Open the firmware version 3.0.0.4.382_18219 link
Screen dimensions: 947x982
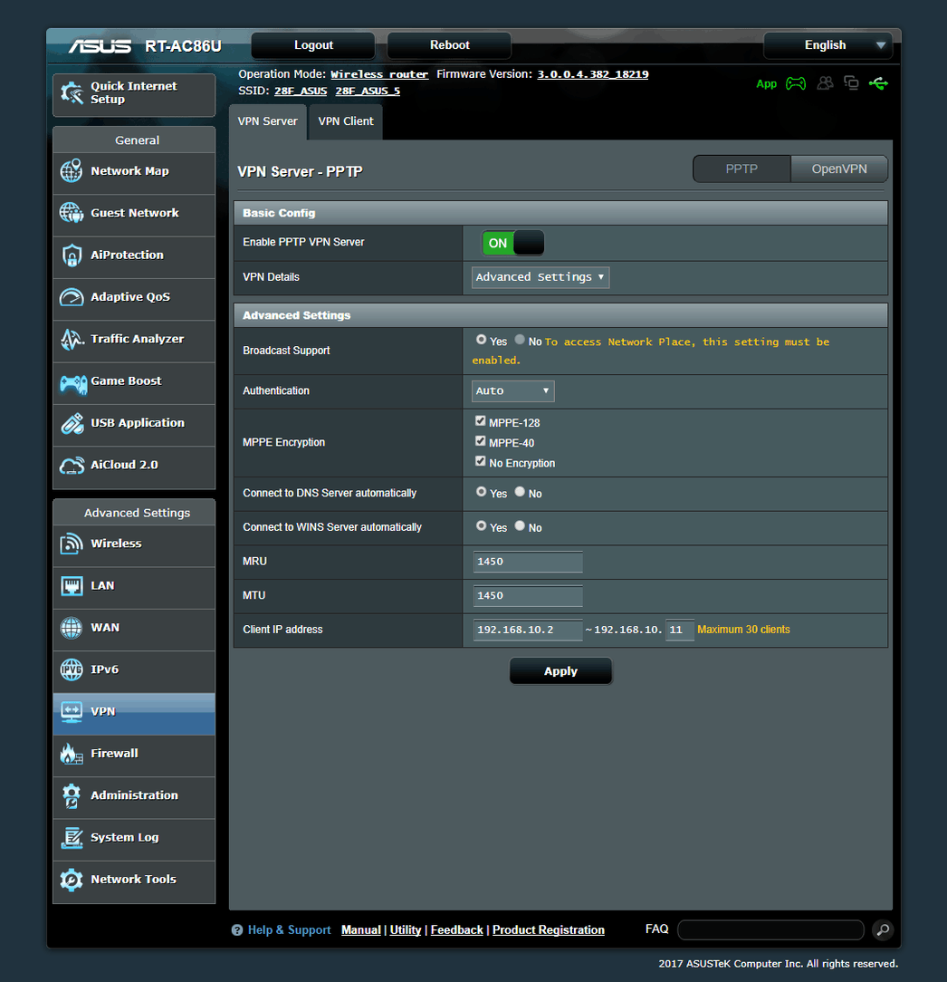point(593,74)
